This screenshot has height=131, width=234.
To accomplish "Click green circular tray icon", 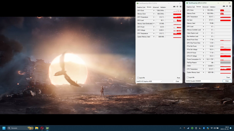I will [192, 128].
